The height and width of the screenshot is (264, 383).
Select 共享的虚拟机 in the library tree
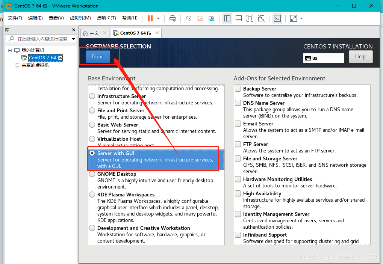tap(35, 65)
